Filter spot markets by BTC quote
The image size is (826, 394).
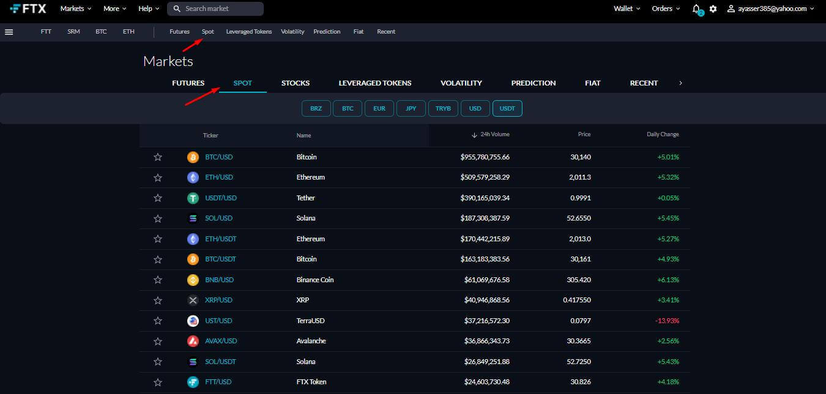tap(348, 108)
